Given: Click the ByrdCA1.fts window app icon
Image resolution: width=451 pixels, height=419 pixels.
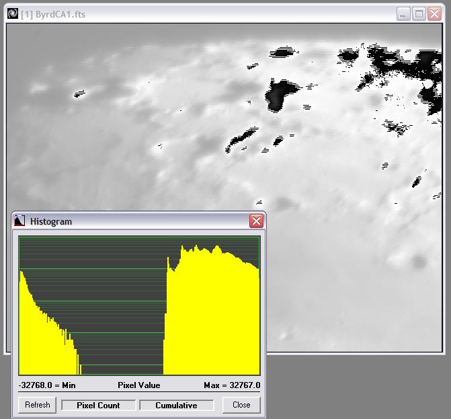Looking at the screenshot, I should point(12,13).
